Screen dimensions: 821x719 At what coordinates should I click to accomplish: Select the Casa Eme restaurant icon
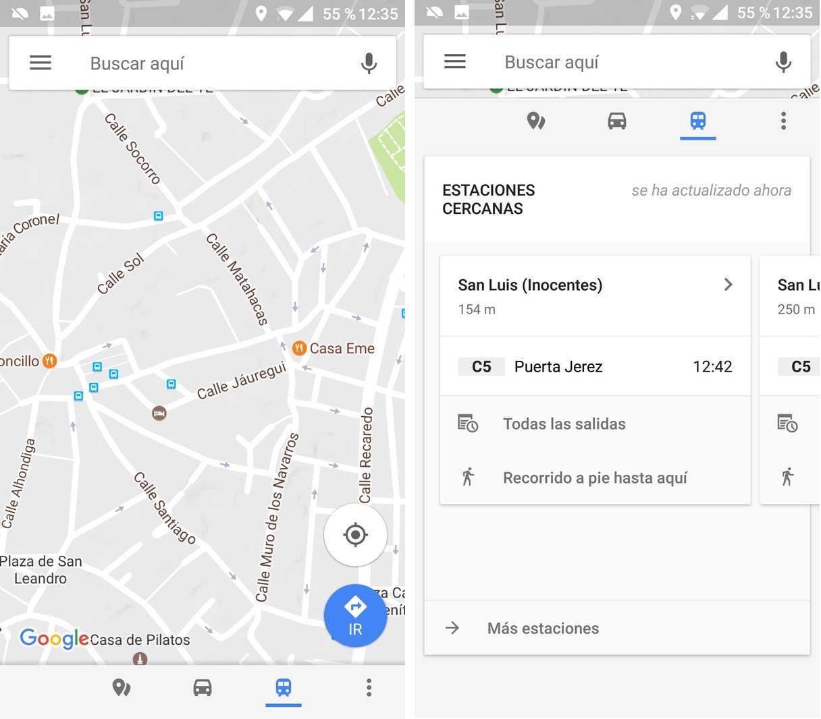click(298, 348)
